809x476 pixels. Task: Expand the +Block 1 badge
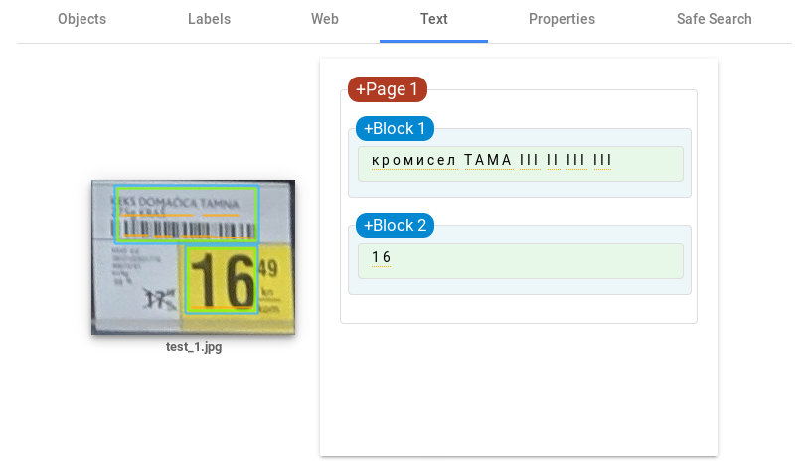click(x=395, y=128)
